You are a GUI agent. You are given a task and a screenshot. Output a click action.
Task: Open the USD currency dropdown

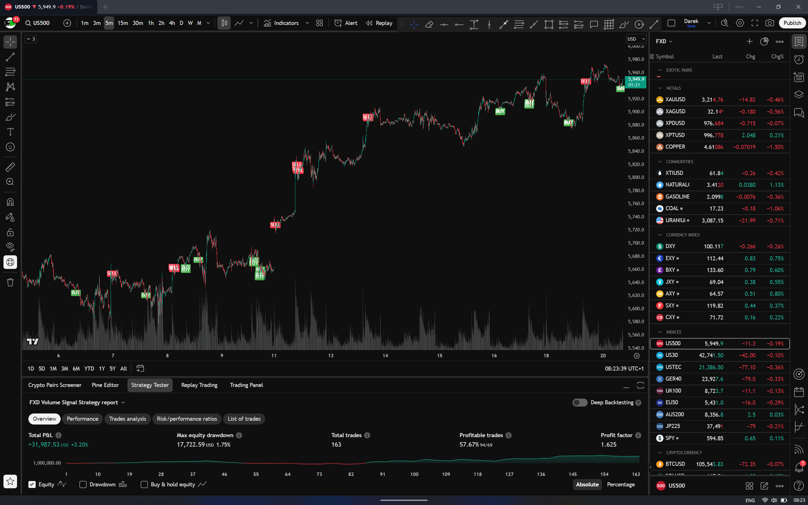(636, 39)
